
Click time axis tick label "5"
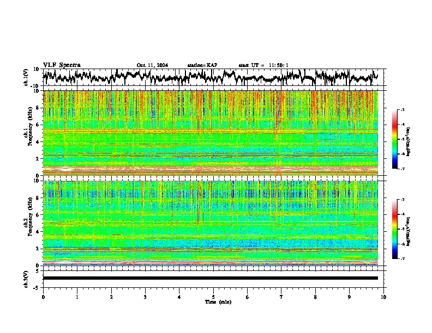pyautogui.click(x=213, y=297)
